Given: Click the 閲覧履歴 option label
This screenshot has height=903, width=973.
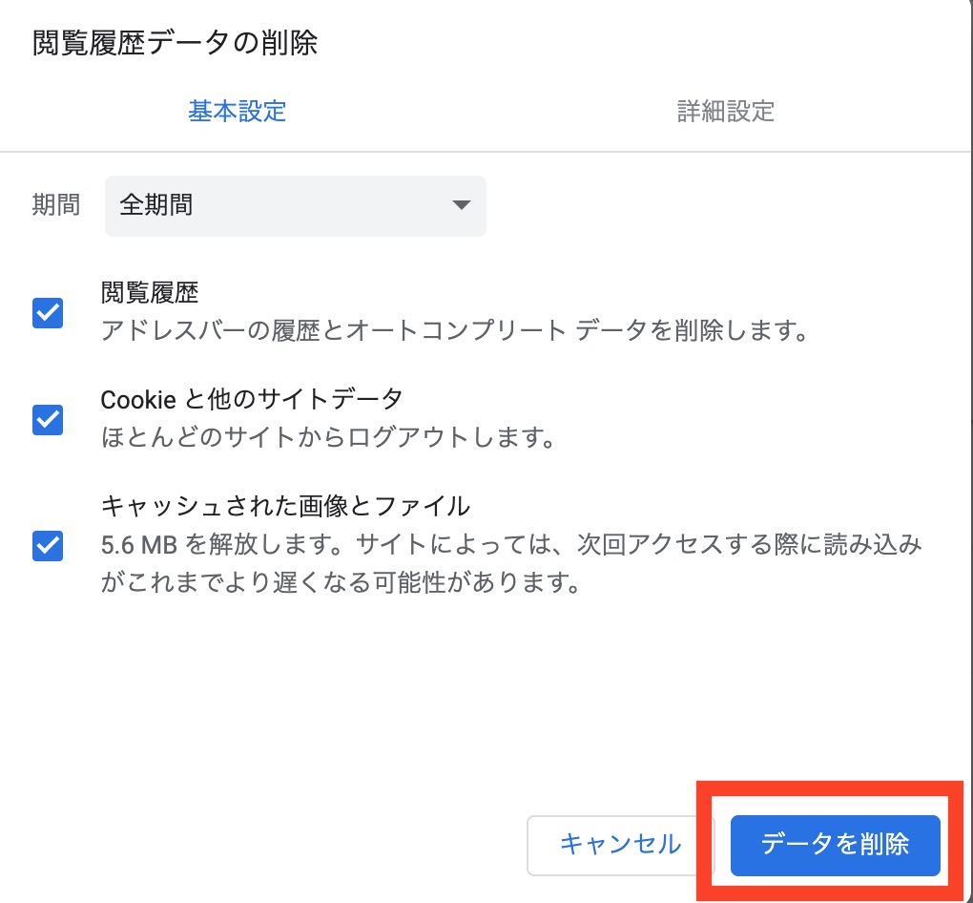Looking at the screenshot, I should [x=150, y=291].
